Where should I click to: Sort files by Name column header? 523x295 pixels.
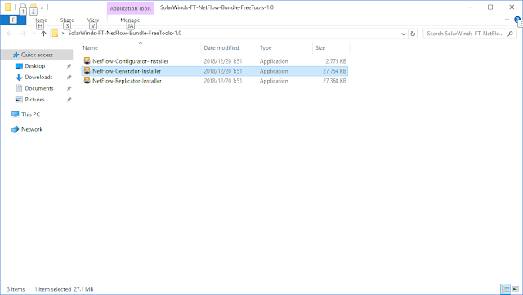[x=91, y=47]
